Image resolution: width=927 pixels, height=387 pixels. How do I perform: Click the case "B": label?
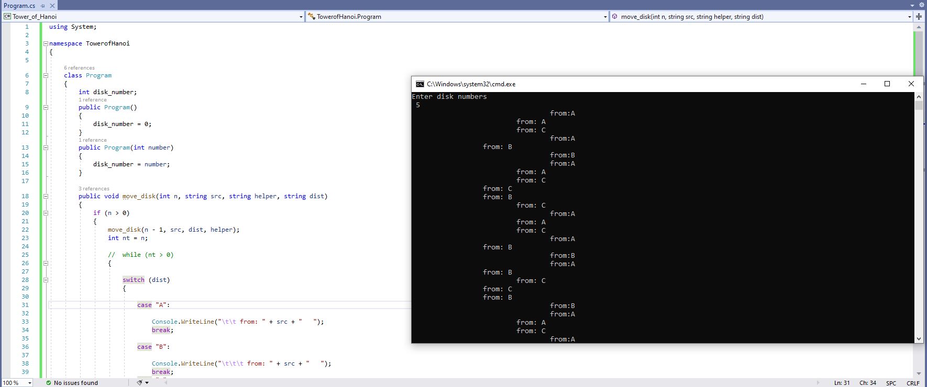point(153,347)
